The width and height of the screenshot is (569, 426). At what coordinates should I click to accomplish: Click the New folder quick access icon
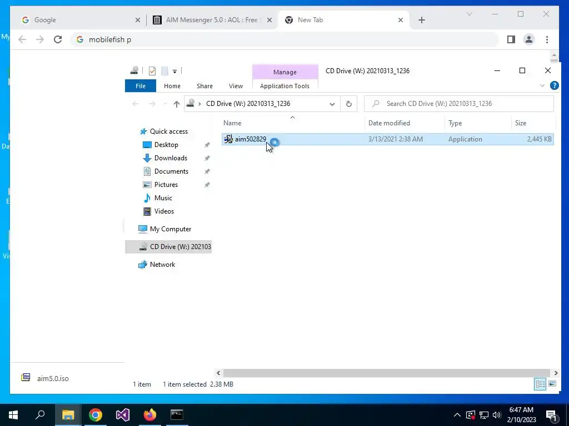tap(164, 70)
